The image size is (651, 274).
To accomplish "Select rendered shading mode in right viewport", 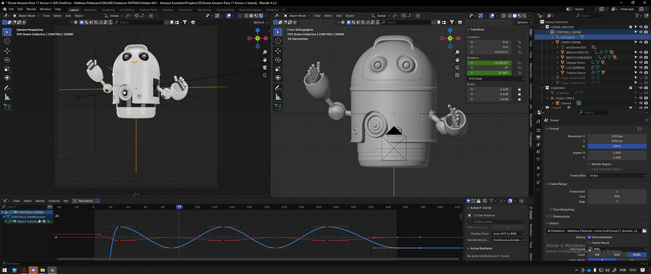I will (524, 16).
